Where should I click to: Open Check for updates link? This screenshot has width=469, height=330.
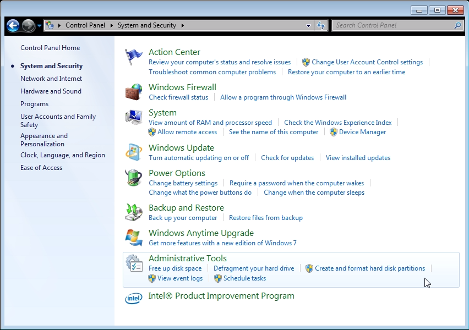pos(287,158)
